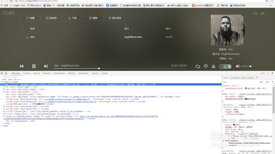The image size is (275, 154).
Task: Click the 登录 login link
Action: point(255,13)
